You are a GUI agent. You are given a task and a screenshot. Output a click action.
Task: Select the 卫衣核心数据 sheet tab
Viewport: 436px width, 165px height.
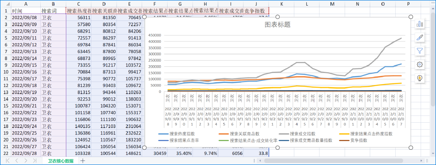click(x=61, y=161)
